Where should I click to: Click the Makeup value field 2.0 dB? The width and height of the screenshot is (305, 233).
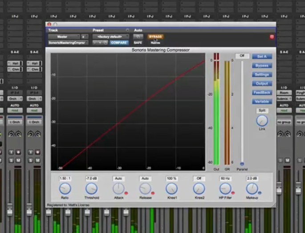pos(252,178)
